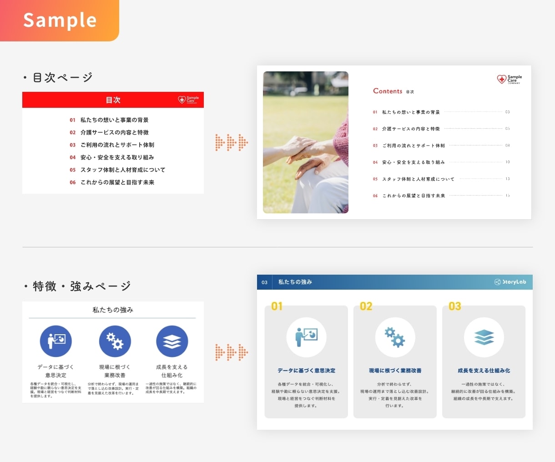Click the StoryLab logo in blue header

[510, 282]
